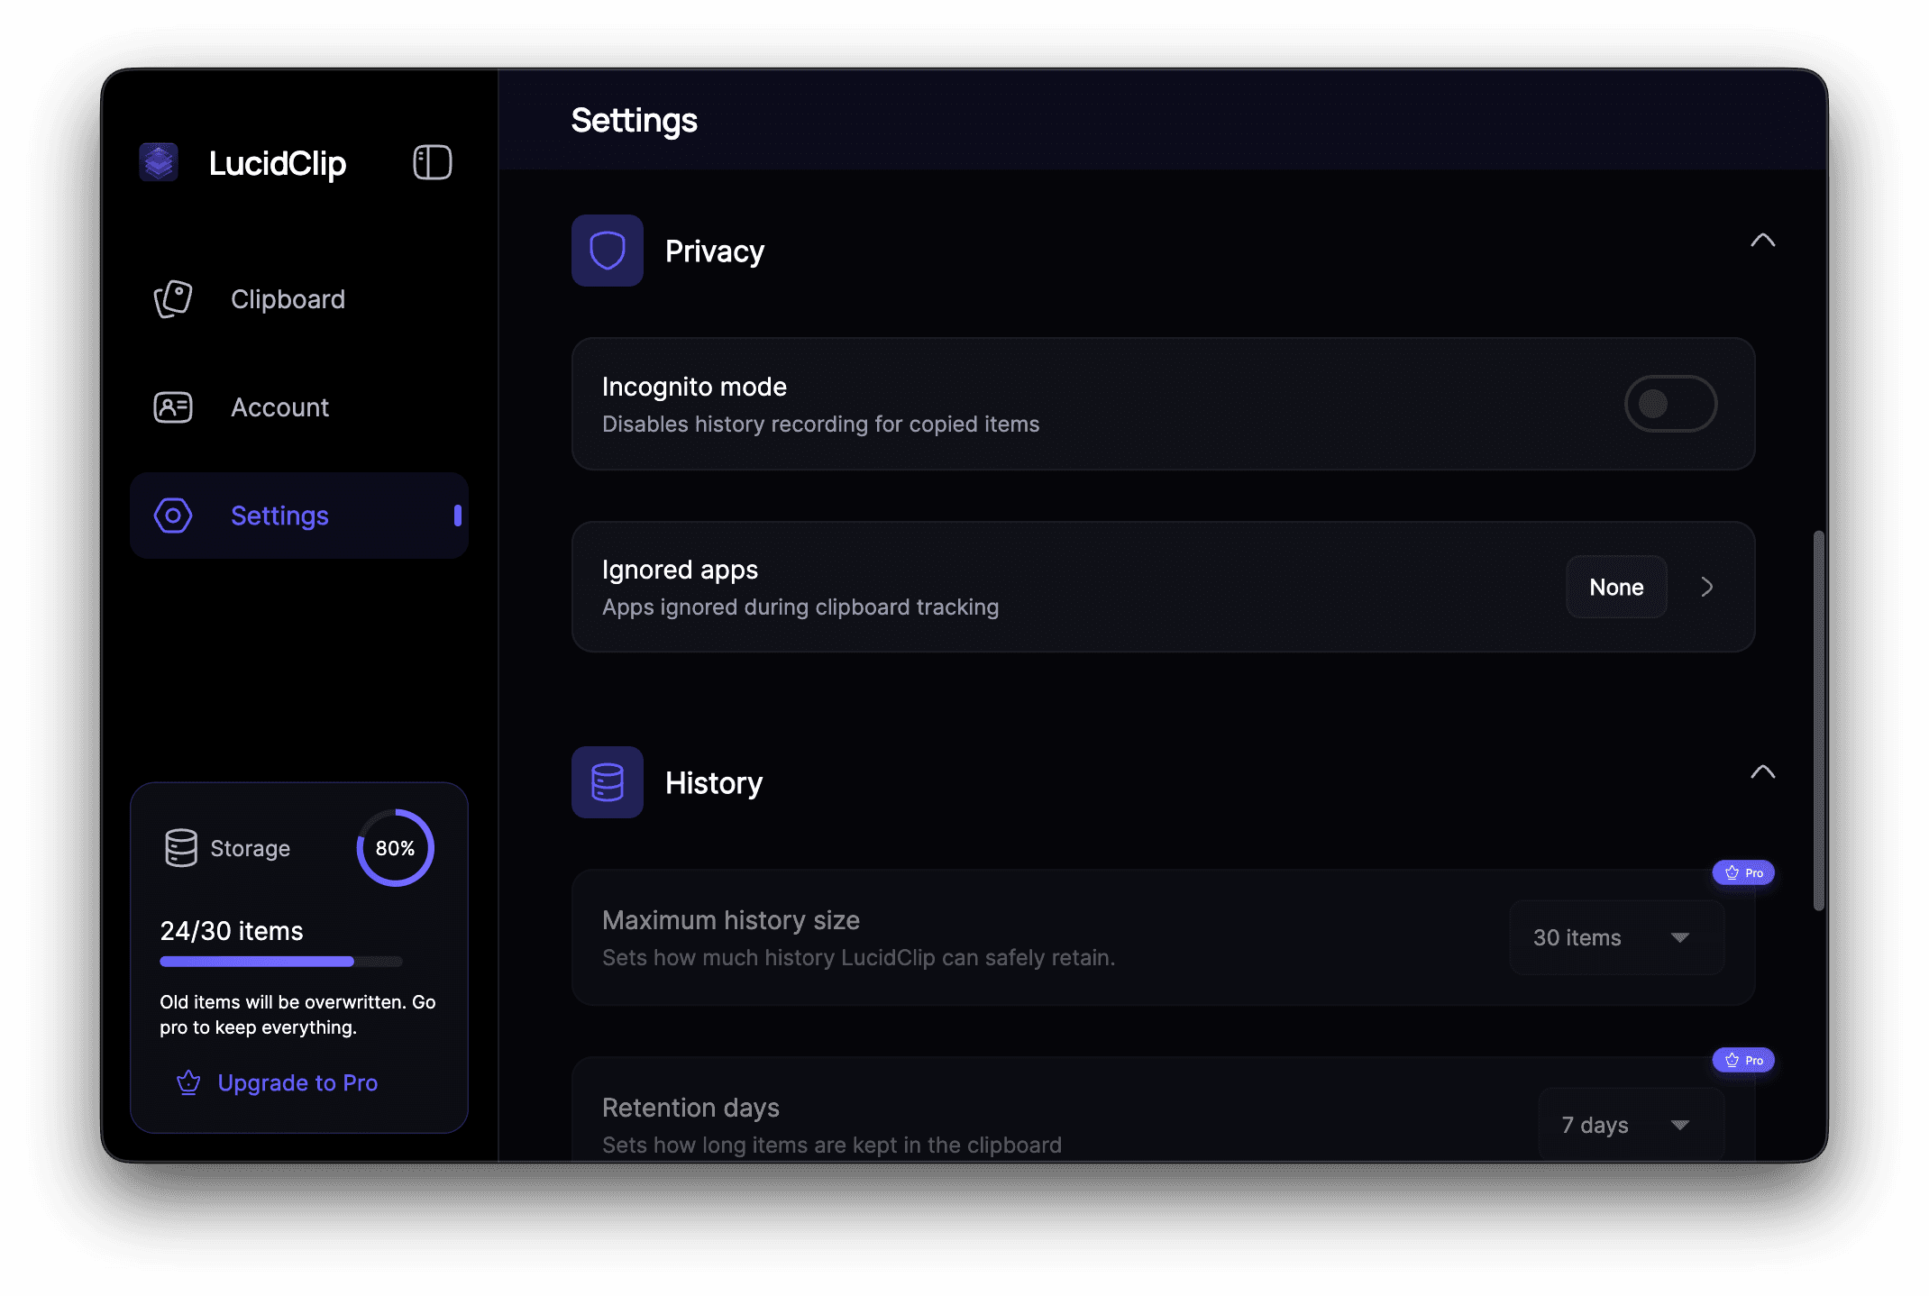Collapse the Privacy section
This screenshot has height=1296, width=1929.
coord(1764,241)
